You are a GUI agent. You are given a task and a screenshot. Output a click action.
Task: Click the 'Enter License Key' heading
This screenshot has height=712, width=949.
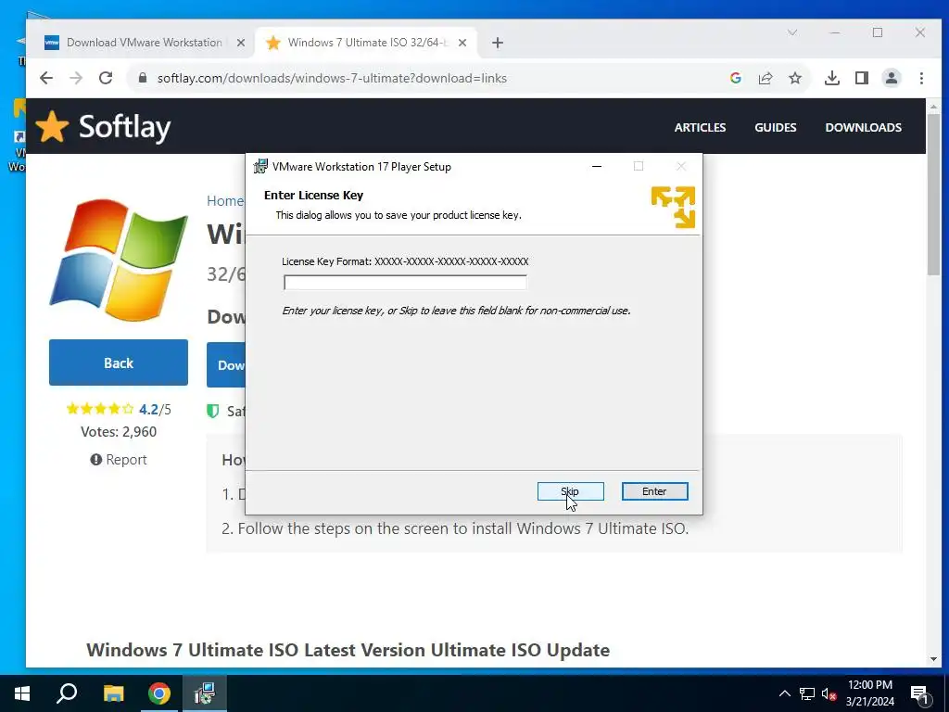tap(313, 195)
